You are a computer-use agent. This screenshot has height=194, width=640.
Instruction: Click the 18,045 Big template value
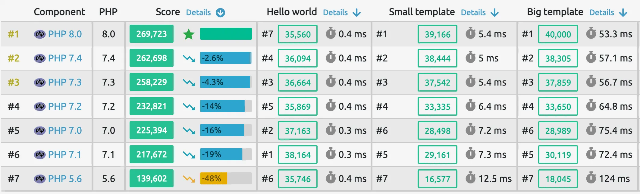click(558, 179)
